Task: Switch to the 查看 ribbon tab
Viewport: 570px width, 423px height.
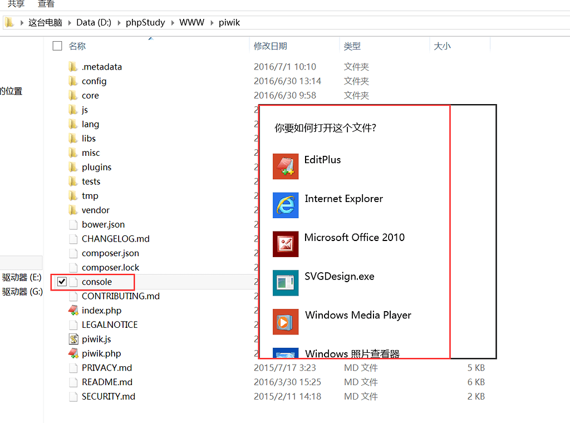Action: pyautogui.click(x=46, y=4)
